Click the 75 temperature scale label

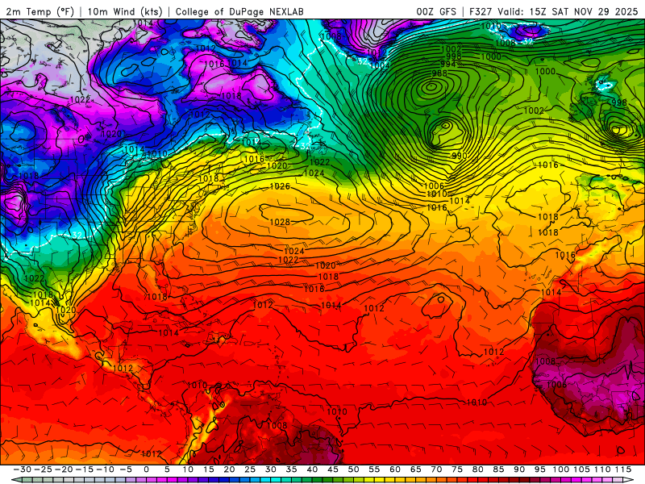tap(457, 469)
